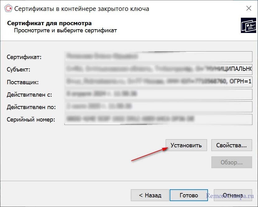This screenshot has width=258, height=207.
Task: Click the greyed-out Обзор... button
Action: point(232,162)
